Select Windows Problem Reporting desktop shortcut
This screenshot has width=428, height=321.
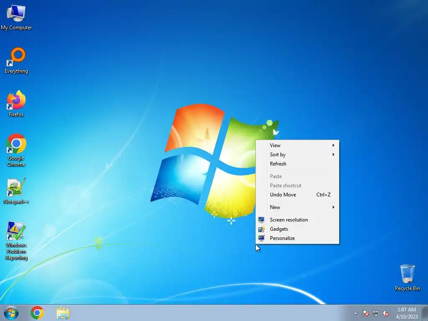tap(16, 241)
